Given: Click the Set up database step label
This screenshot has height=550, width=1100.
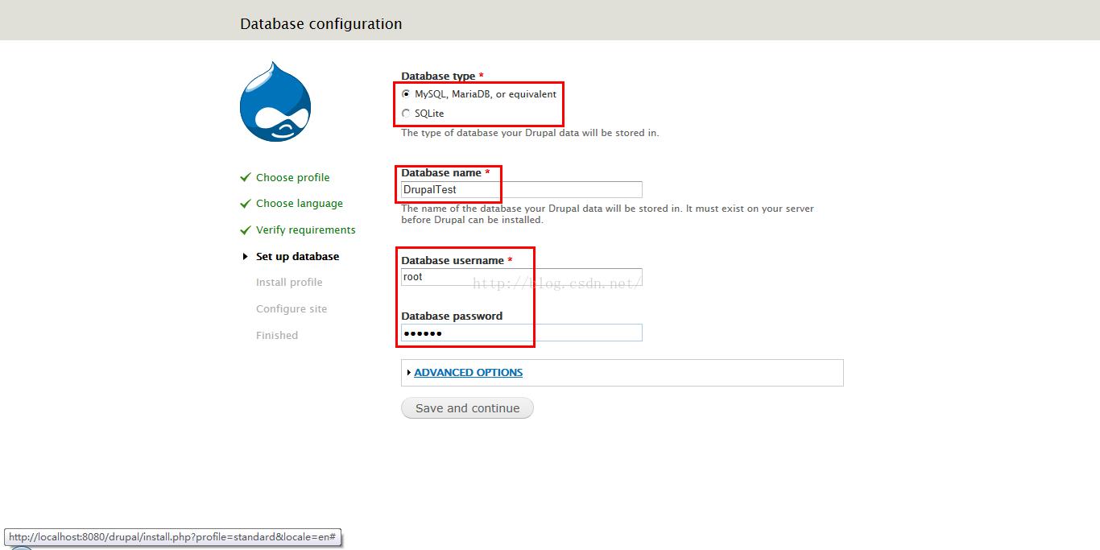Looking at the screenshot, I should 297,257.
